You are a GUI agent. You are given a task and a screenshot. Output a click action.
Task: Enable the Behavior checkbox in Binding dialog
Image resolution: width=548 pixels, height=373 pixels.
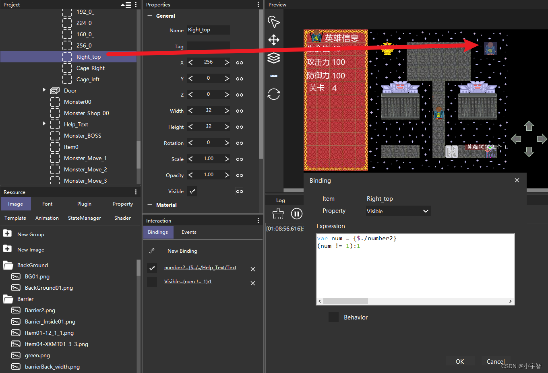(x=333, y=317)
